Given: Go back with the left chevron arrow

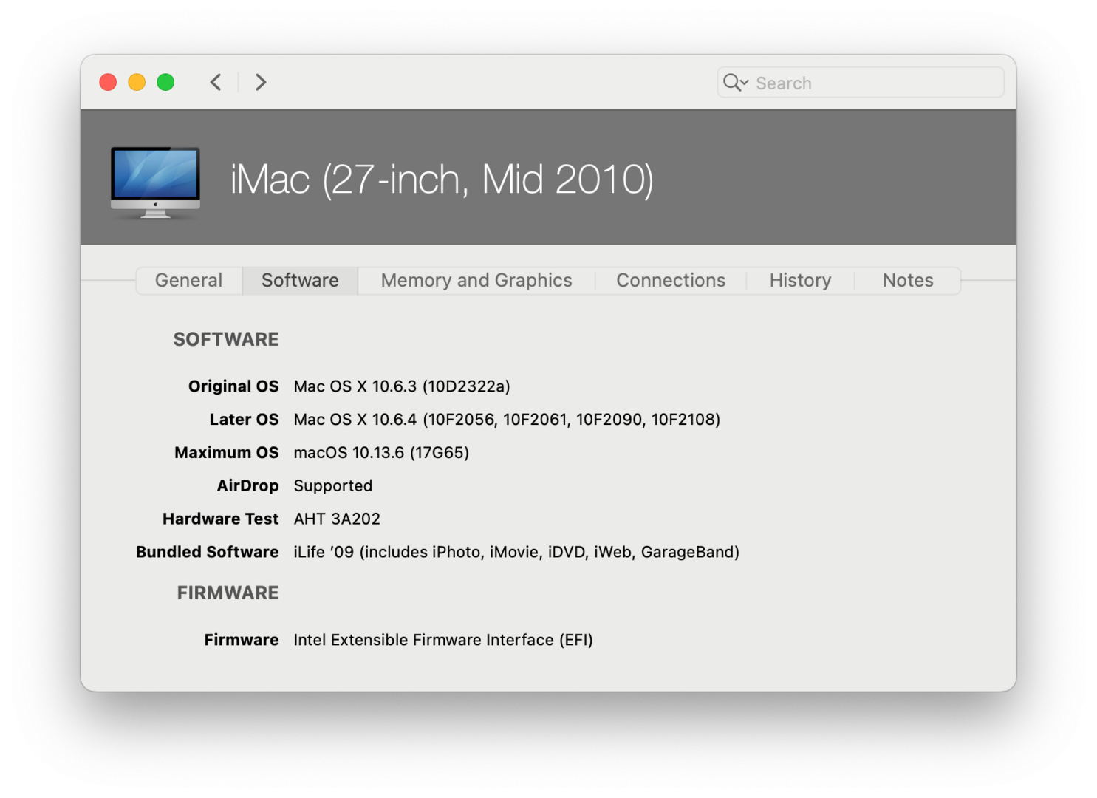Looking at the screenshot, I should [216, 82].
